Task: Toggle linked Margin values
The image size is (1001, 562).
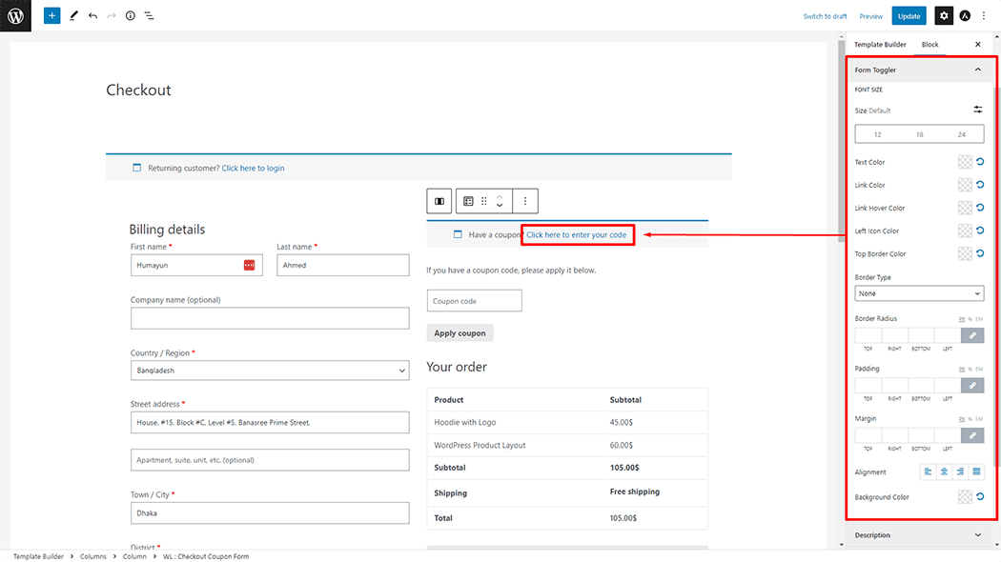Action: (x=972, y=435)
